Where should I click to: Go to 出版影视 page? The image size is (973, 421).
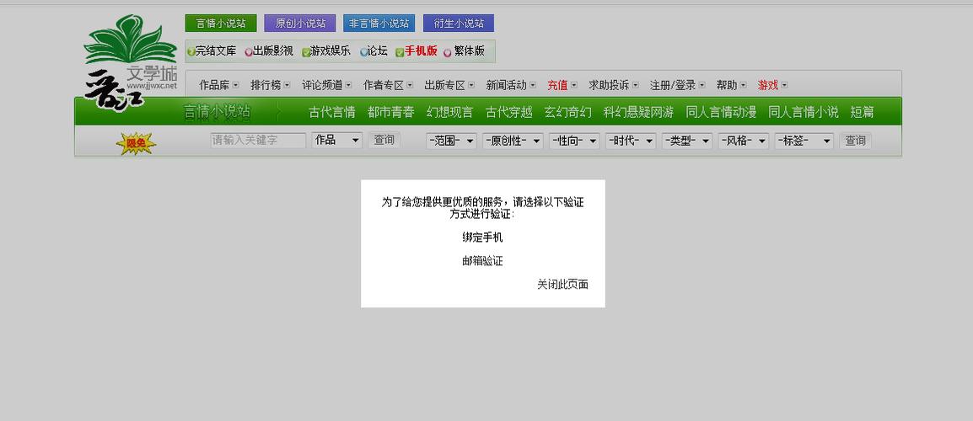[x=273, y=51]
